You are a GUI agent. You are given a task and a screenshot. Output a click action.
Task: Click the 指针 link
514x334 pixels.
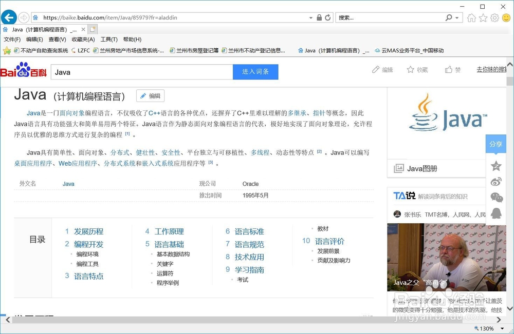(x=319, y=113)
